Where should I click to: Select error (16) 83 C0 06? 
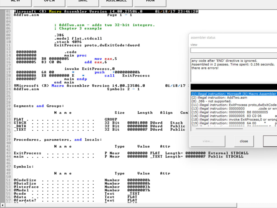click(x=234, y=116)
